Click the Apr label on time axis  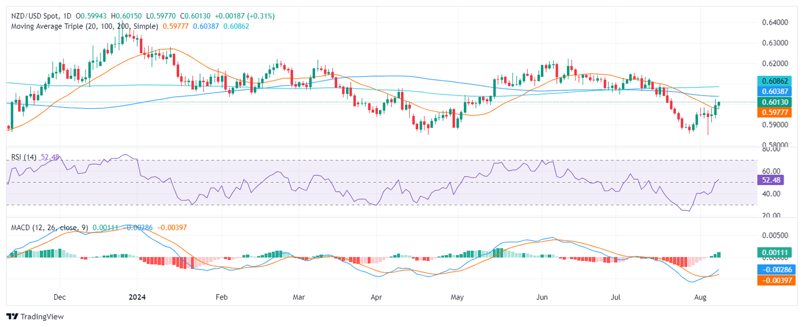(x=376, y=297)
